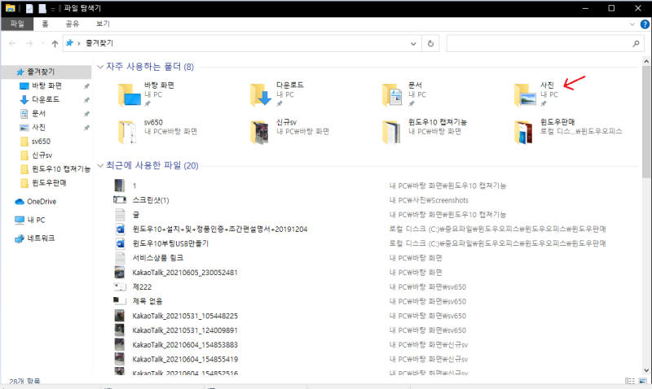Open the recent locations dropdown arrow
The height and width of the screenshot is (389, 652).
tap(43, 43)
